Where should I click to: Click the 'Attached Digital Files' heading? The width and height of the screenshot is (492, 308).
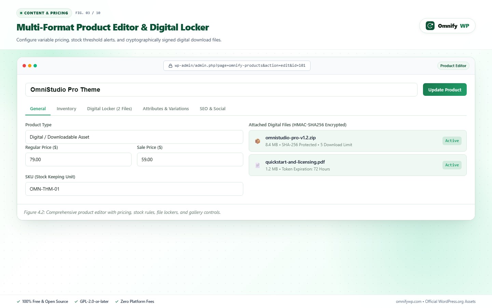[298, 125]
